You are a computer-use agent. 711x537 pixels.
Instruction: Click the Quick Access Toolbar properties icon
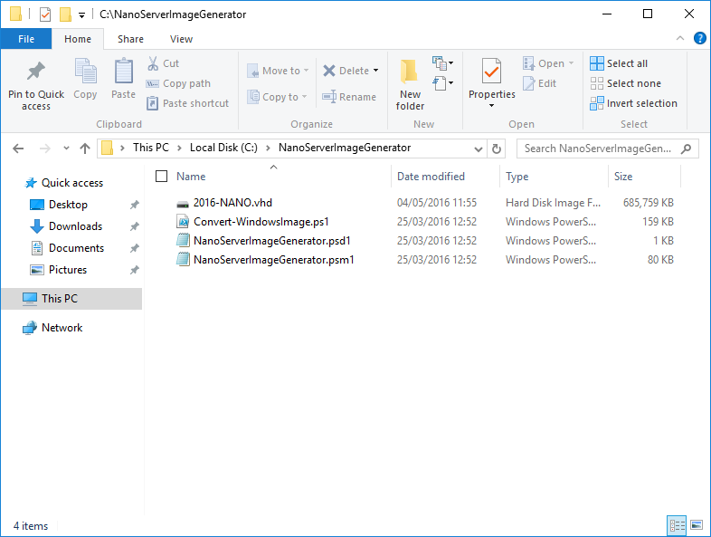click(45, 14)
